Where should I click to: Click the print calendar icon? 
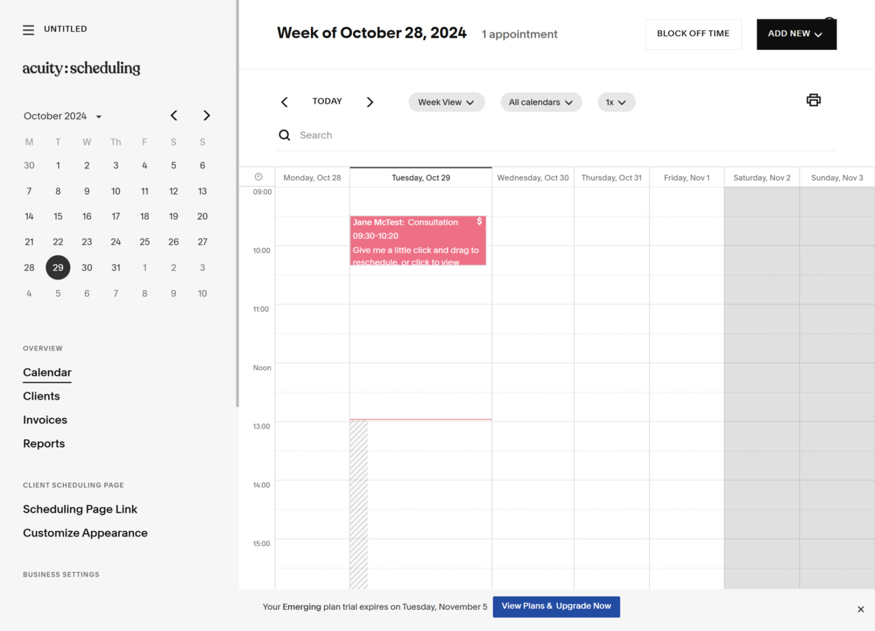(813, 100)
